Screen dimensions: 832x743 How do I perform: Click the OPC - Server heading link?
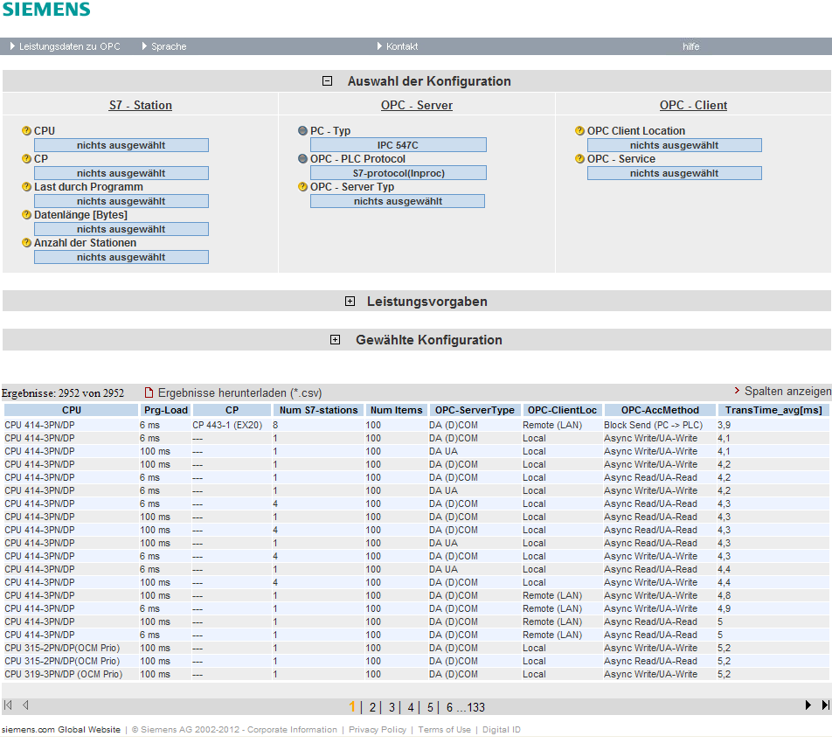[x=417, y=105]
